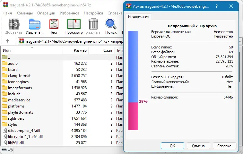Click the help question mark in dialog title
Viewport: 243px width, 154px height.
(217, 6)
